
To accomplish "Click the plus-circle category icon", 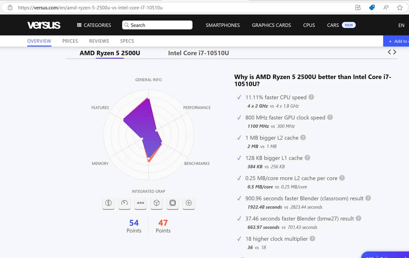I will [x=188, y=203].
